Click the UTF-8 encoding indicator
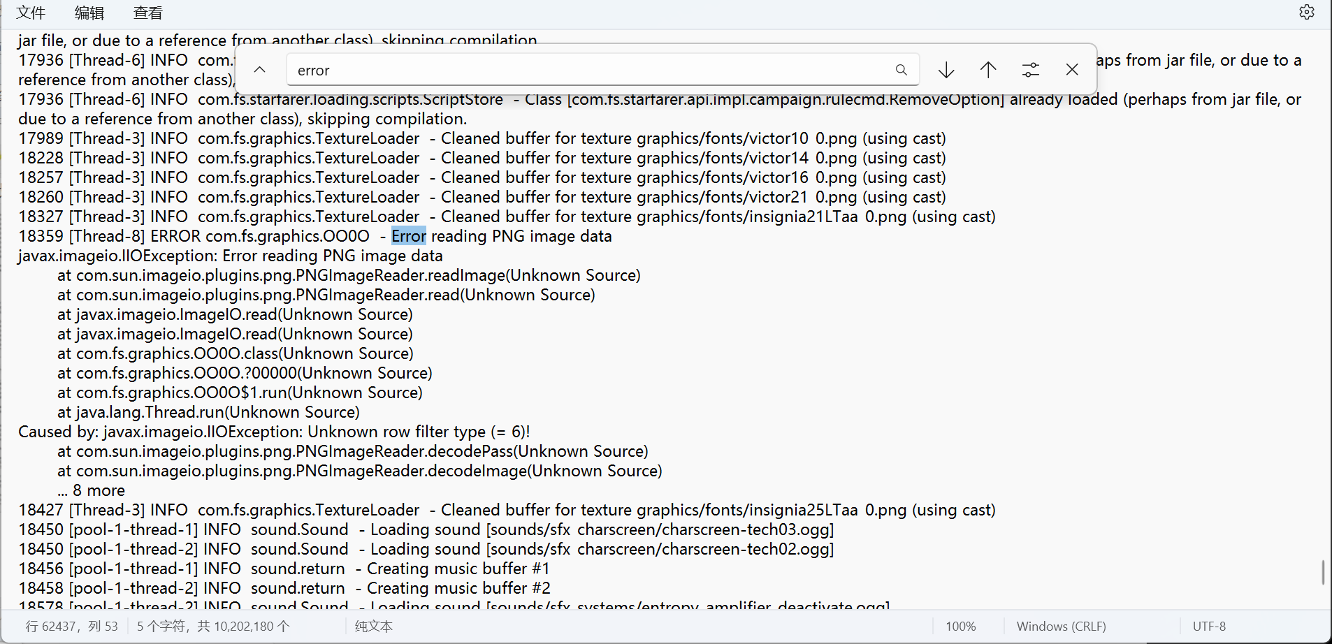Screen dimensions: 1332x644 [x=1209, y=627]
